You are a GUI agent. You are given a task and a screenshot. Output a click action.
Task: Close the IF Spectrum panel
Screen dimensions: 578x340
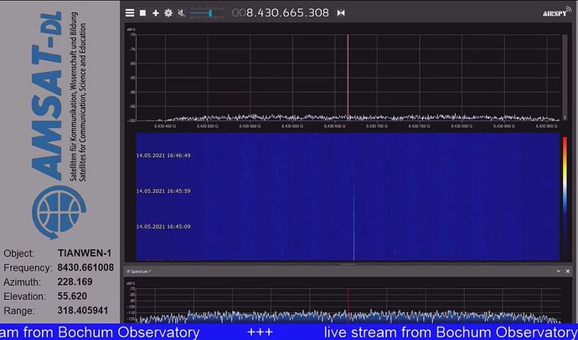click(568, 271)
